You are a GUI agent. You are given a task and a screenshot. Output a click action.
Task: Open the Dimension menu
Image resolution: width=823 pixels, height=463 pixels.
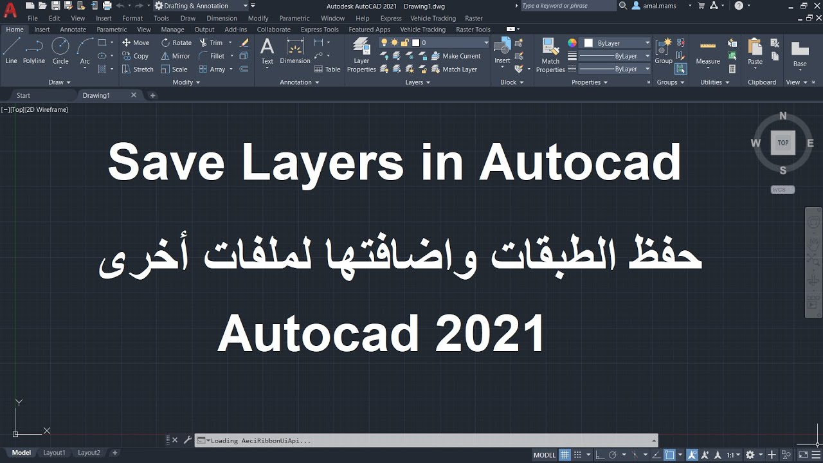tap(222, 18)
